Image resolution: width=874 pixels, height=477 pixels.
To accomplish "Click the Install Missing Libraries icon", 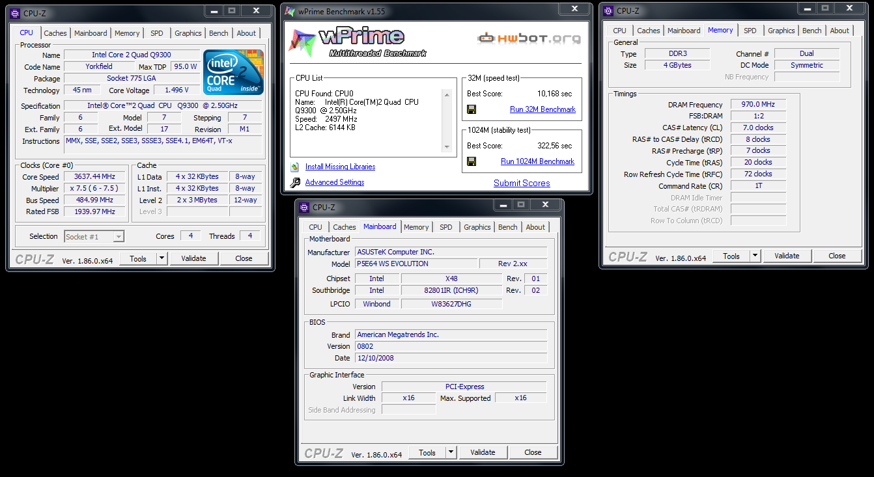I will click(x=295, y=167).
